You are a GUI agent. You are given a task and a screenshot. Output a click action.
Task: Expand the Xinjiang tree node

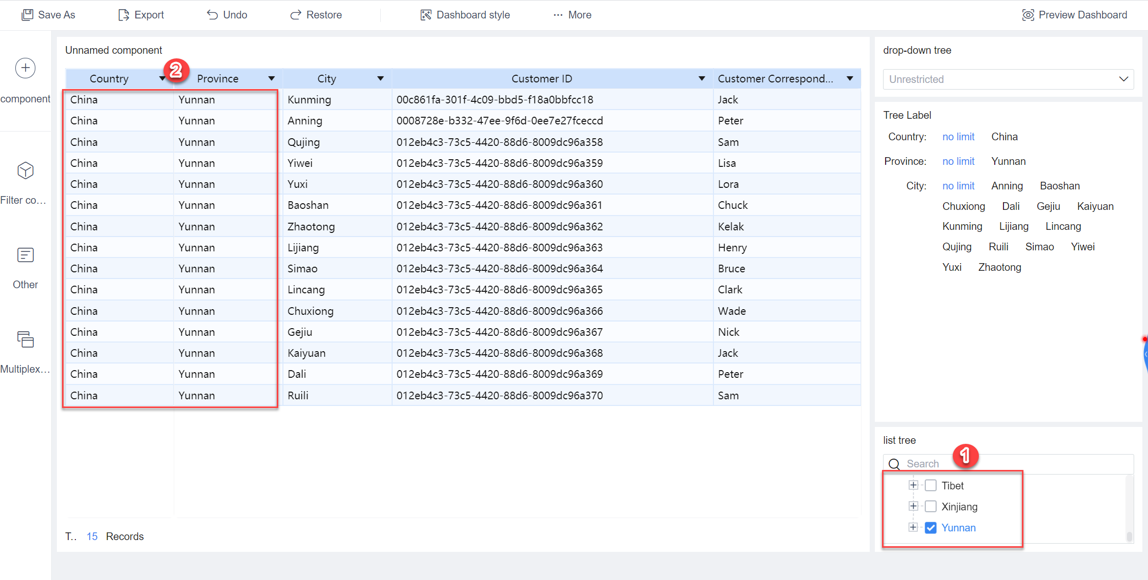point(913,506)
